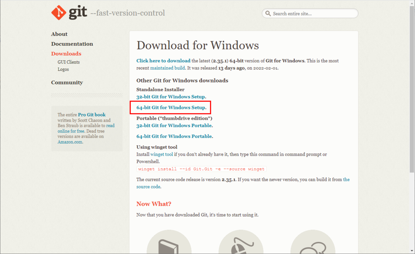Click the book illustration below Now What
415x254 pixels.
tap(169, 242)
